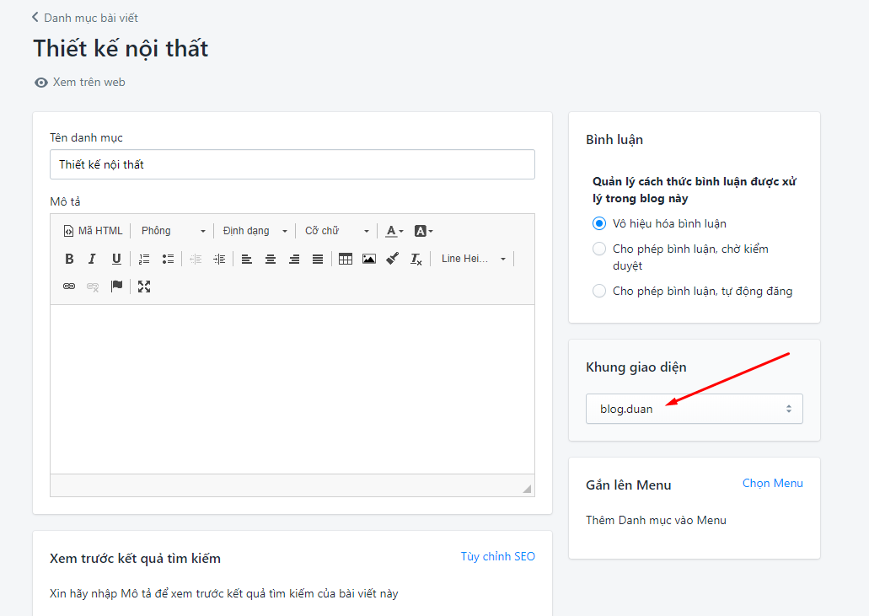Click the Chọn Menu link
Viewport: 869px width, 616px height.
[773, 483]
